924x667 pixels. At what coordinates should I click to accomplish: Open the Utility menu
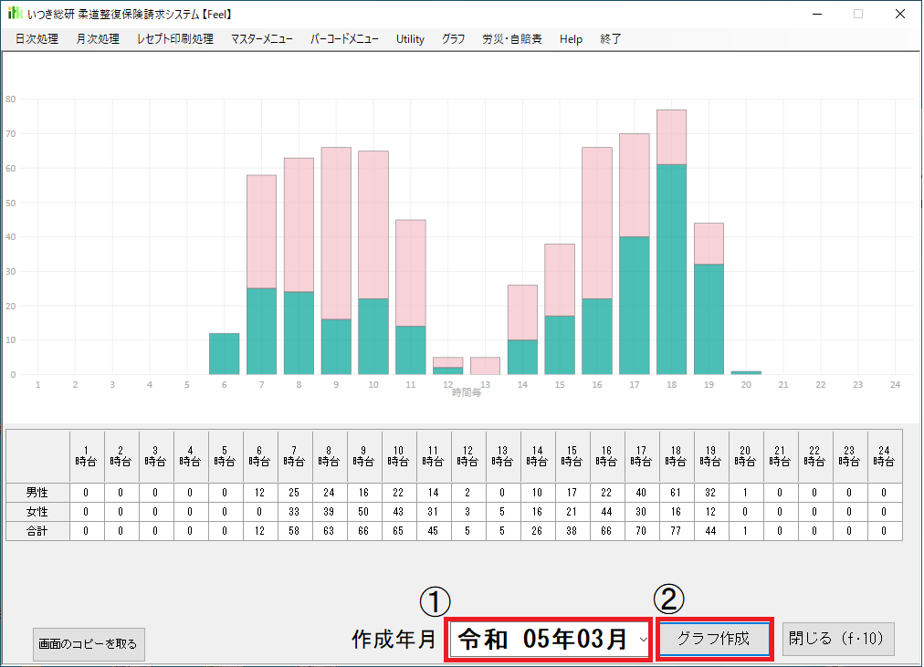click(410, 39)
